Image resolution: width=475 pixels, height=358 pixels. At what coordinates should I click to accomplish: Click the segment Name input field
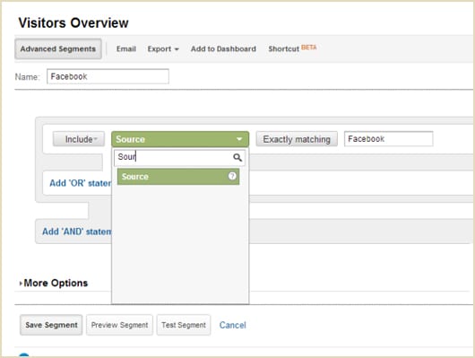[x=108, y=76]
